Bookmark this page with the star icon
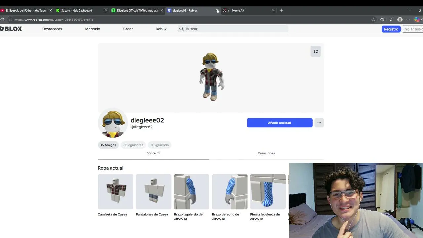The width and height of the screenshot is (423, 238). 373,20
